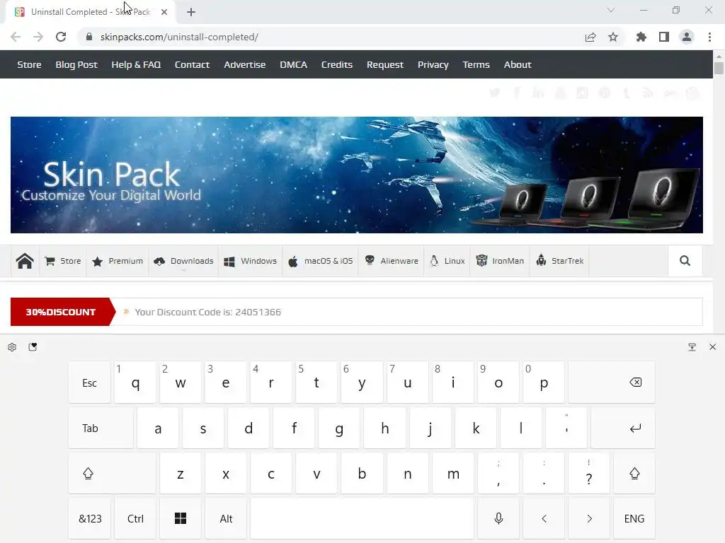Tap the backspace key
725x543 pixels.
(612, 383)
